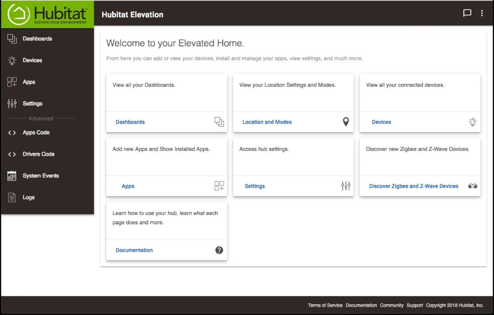Screen dimensions: 494x315
Task: Click the Hubitat logo
Action: (x=47, y=15)
